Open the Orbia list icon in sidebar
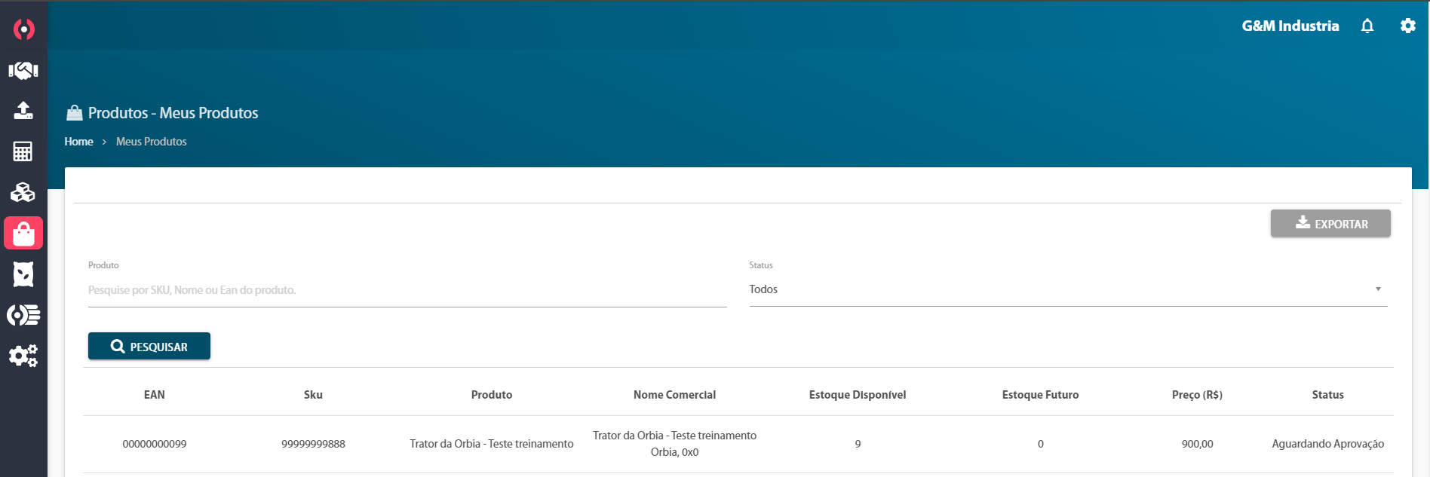The image size is (1430, 477). click(x=23, y=315)
